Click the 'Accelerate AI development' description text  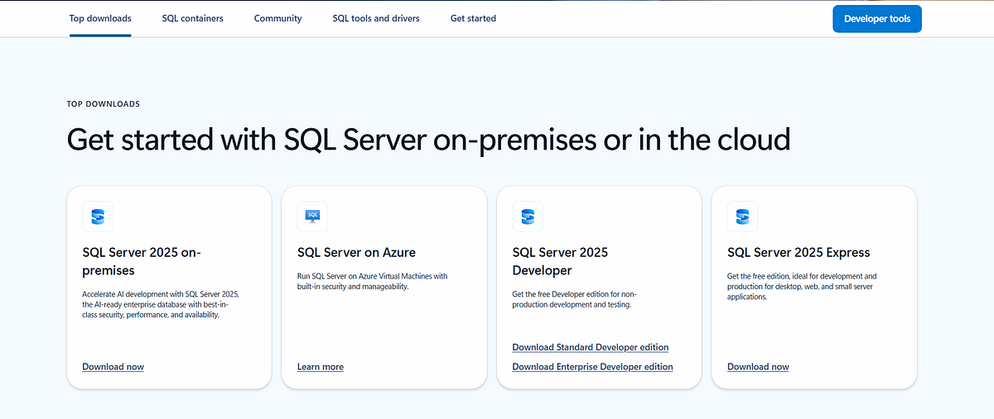[161, 304]
